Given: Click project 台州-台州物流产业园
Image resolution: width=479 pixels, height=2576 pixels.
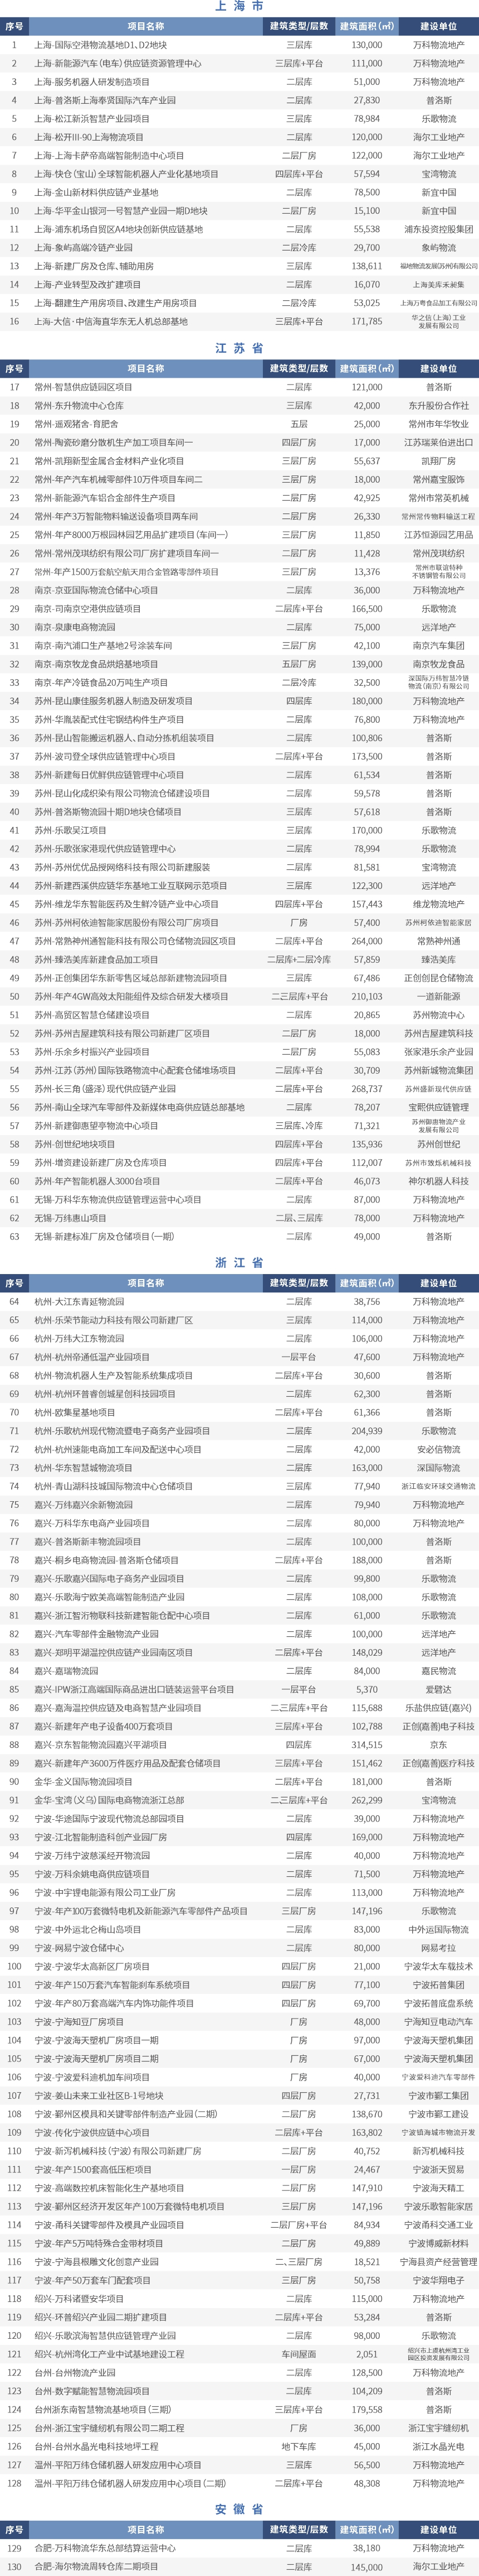Looking at the screenshot, I should click(x=75, y=2373).
